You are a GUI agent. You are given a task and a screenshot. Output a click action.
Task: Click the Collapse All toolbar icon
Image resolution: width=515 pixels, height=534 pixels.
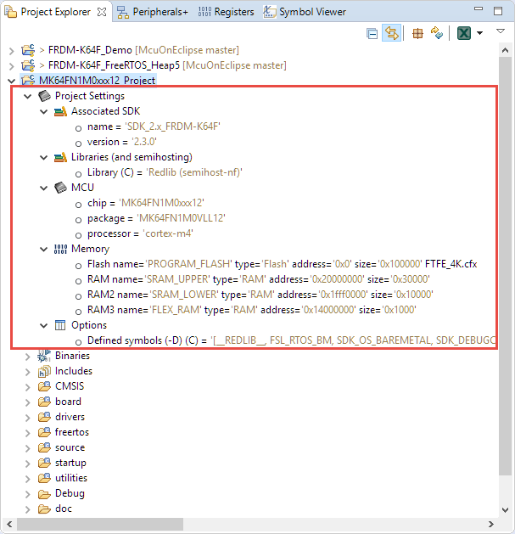pyautogui.click(x=372, y=33)
